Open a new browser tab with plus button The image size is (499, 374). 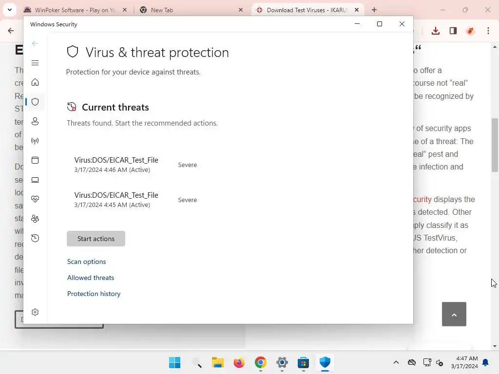pos(374,10)
